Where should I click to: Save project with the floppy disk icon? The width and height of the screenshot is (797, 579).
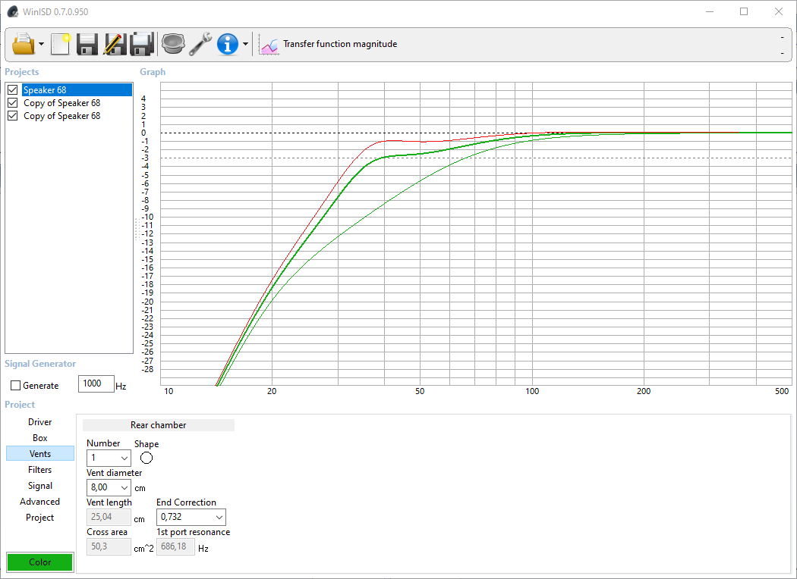click(x=87, y=44)
